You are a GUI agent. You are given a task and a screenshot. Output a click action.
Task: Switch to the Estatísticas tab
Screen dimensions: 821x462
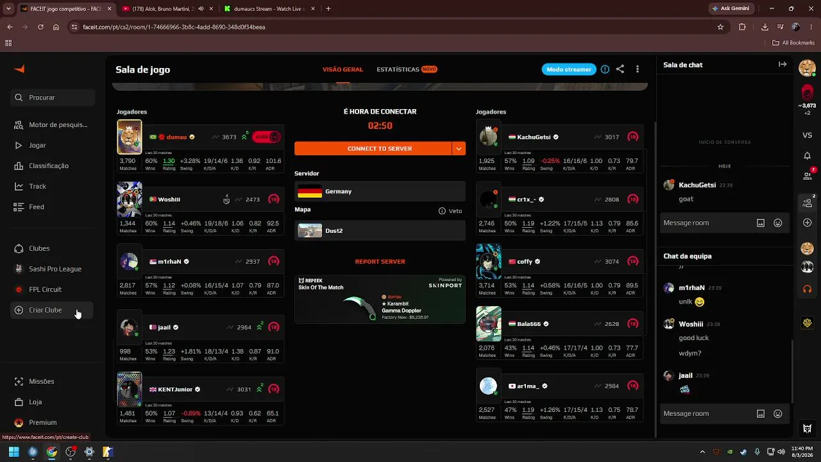tap(407, 69)
